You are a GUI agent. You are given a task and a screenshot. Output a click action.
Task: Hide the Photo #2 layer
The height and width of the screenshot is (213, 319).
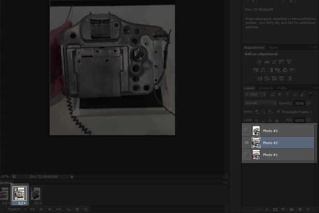point(246,143)
